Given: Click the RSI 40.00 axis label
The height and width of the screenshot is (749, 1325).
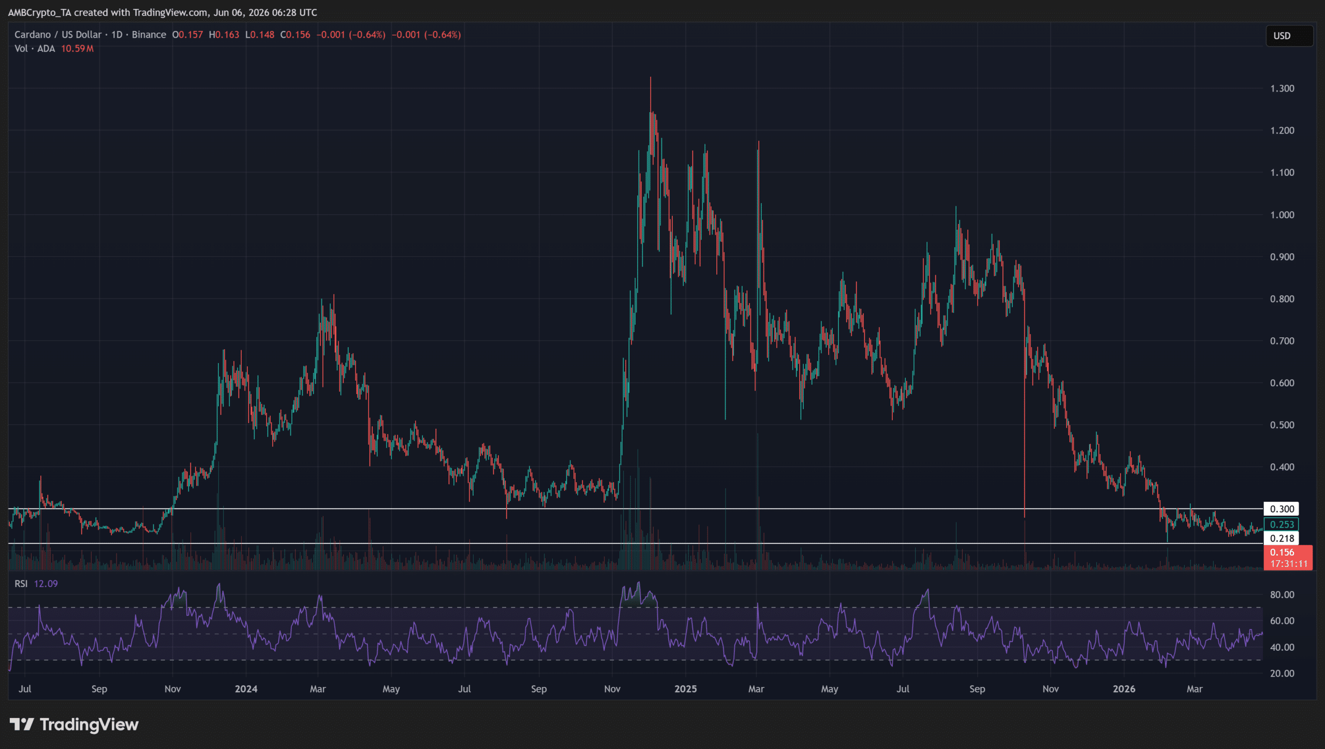Looking at the screenshot, I should pyautogui.click(x=1282, y=647).
